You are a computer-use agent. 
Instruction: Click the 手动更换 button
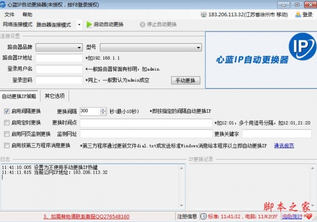(x=185, y=80)
